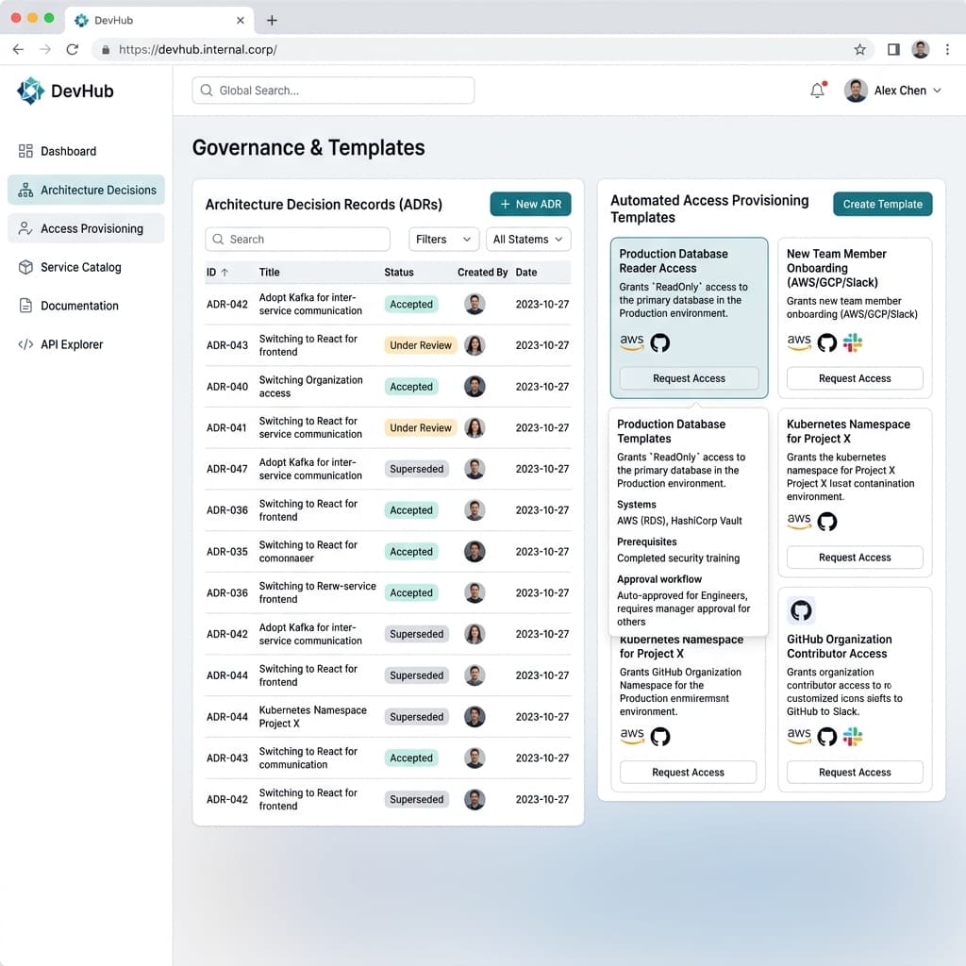Click the Service Catalog box icon

coord(25,267)
